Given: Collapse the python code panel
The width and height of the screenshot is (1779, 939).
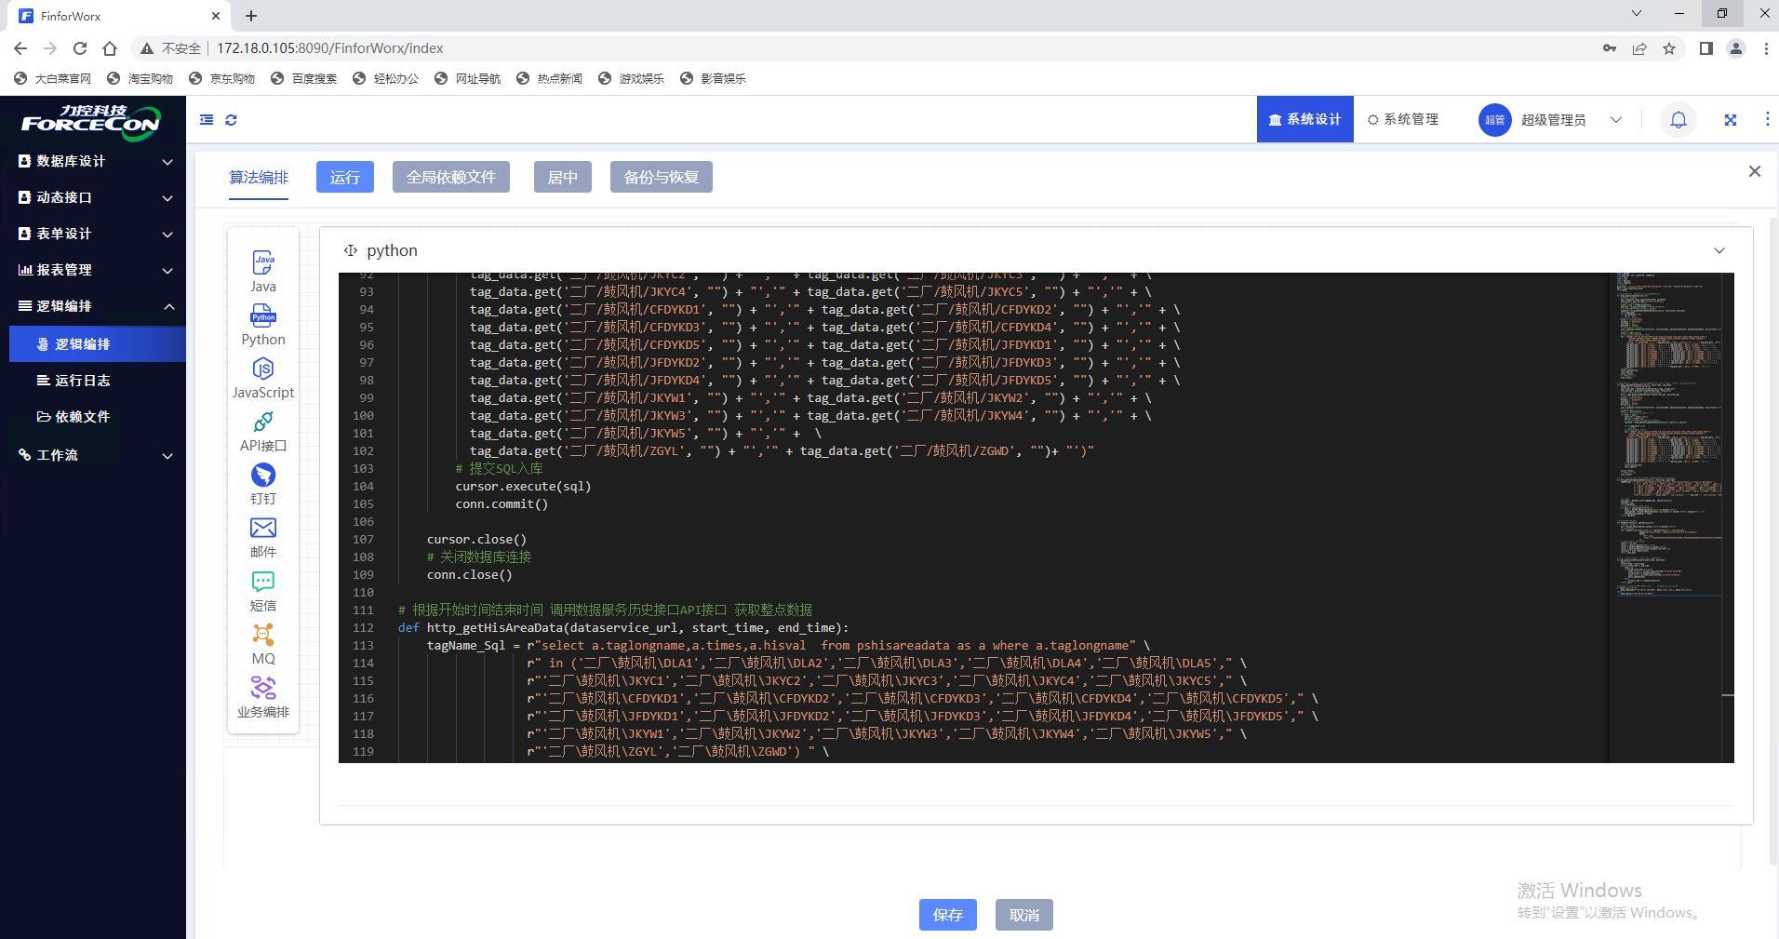Looking at the screenshot, I should [1719, 250].
